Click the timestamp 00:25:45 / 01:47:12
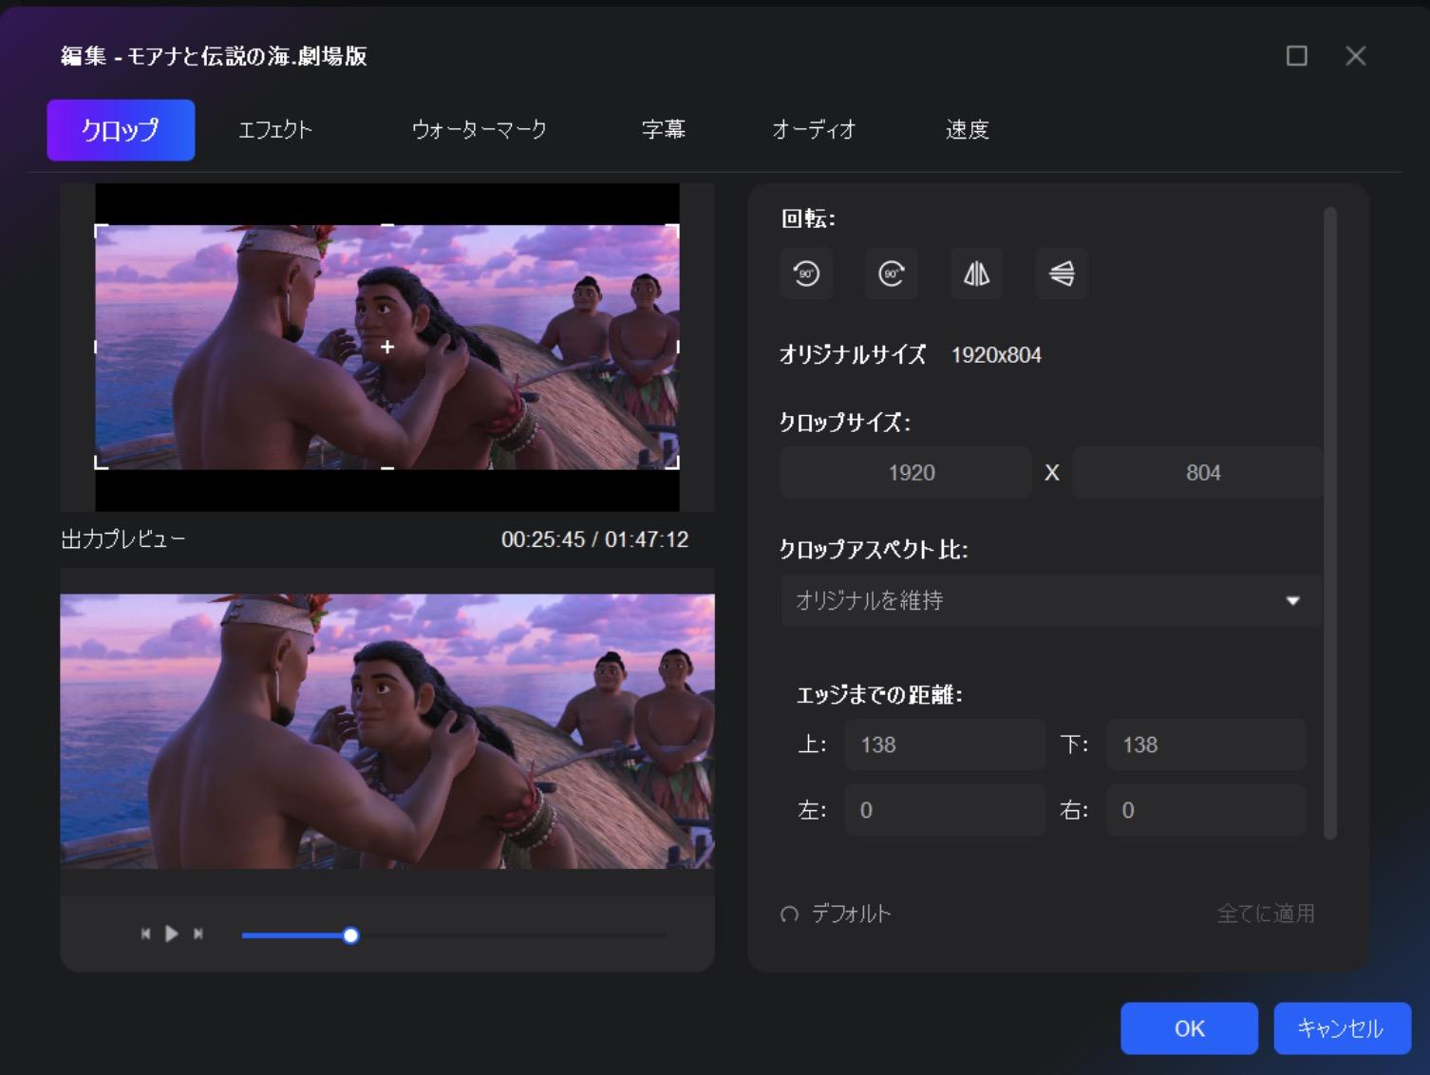The image size is (1430, 1075). pos(594,539)
